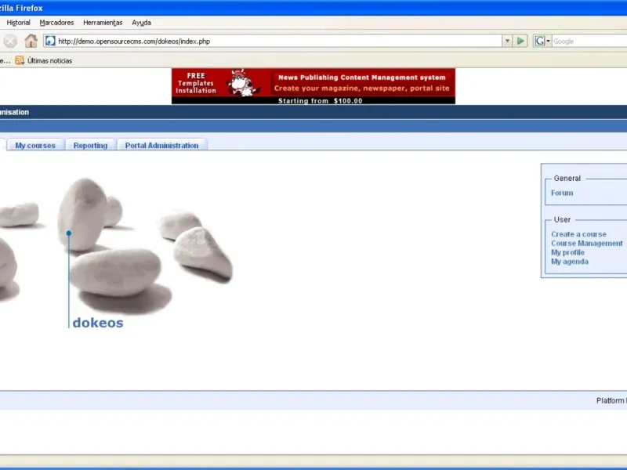Image resolution: width=627 pixels, height=470 pixels.
Task: Open the Herramientas menu
Action: pyautogui.click(x=103, y=23)
